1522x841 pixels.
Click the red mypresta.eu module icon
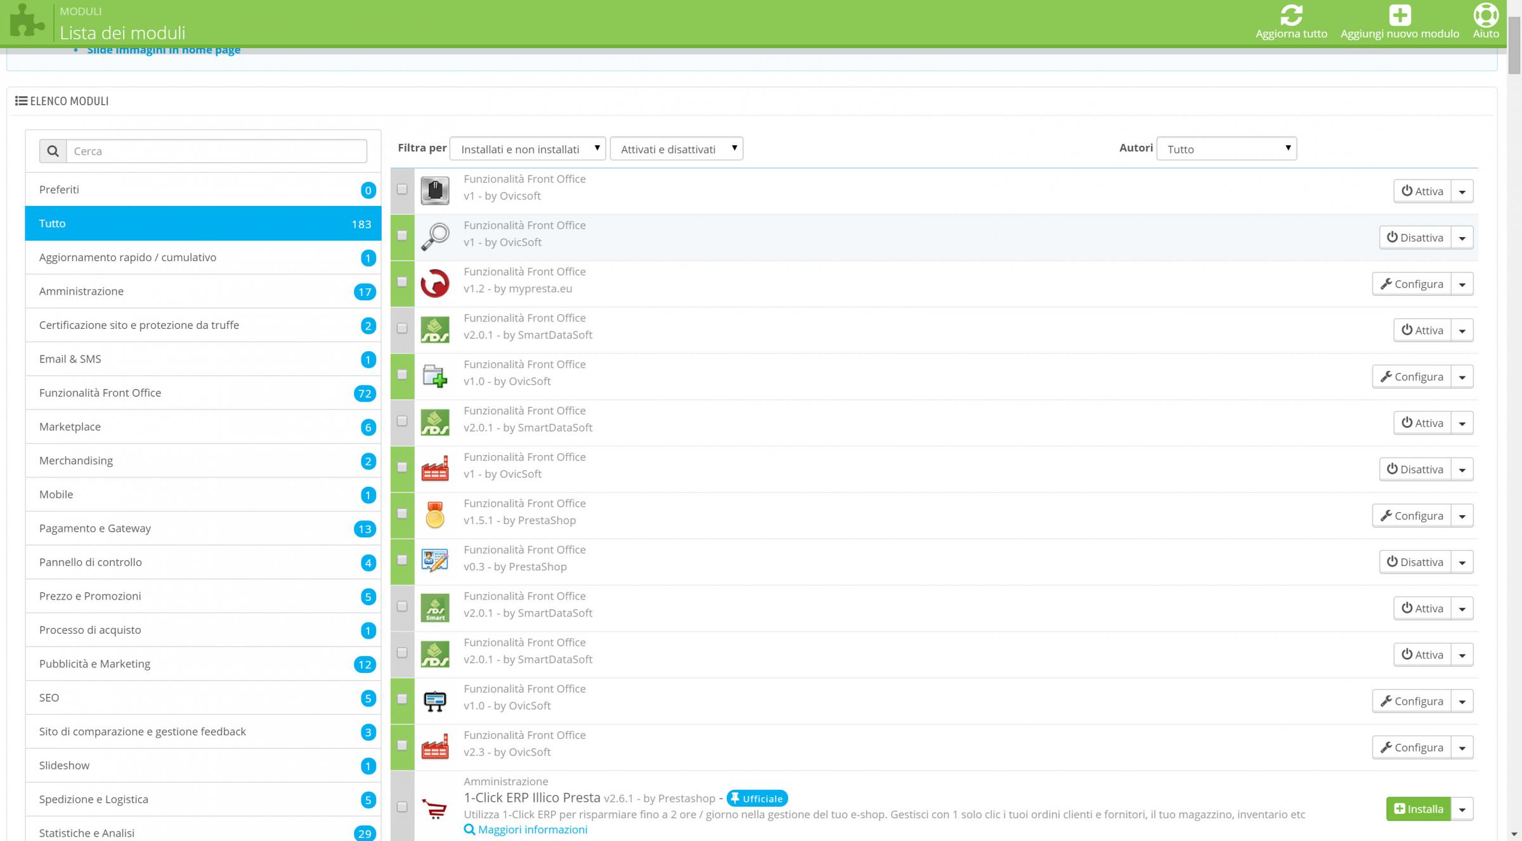(x=435, y=283)
